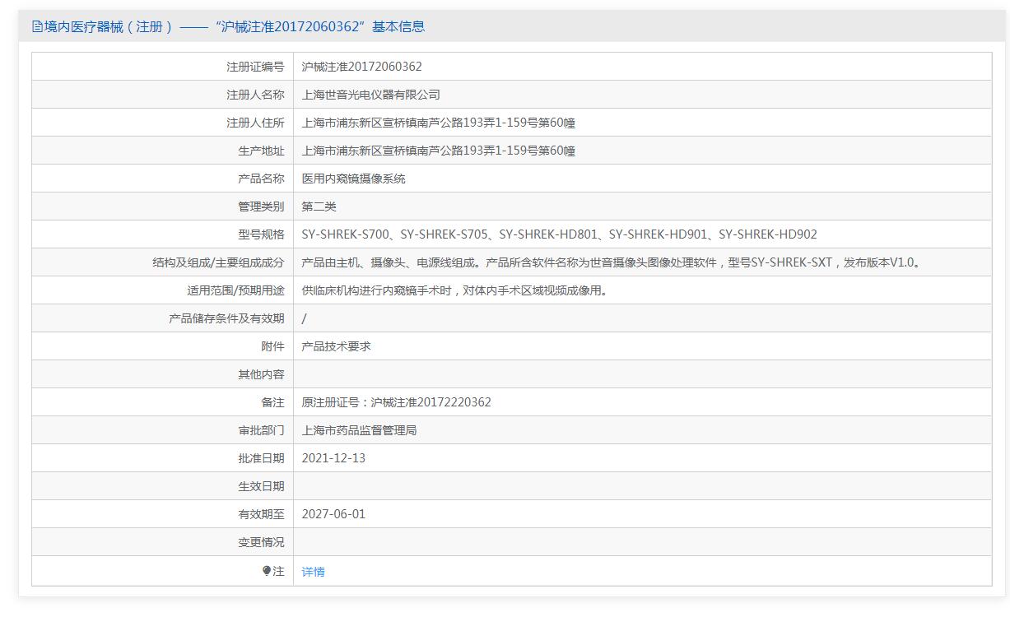Select the address in the 生产地址 row
The width and height of the screenshot is (1010, 617).
pos(439,151)
